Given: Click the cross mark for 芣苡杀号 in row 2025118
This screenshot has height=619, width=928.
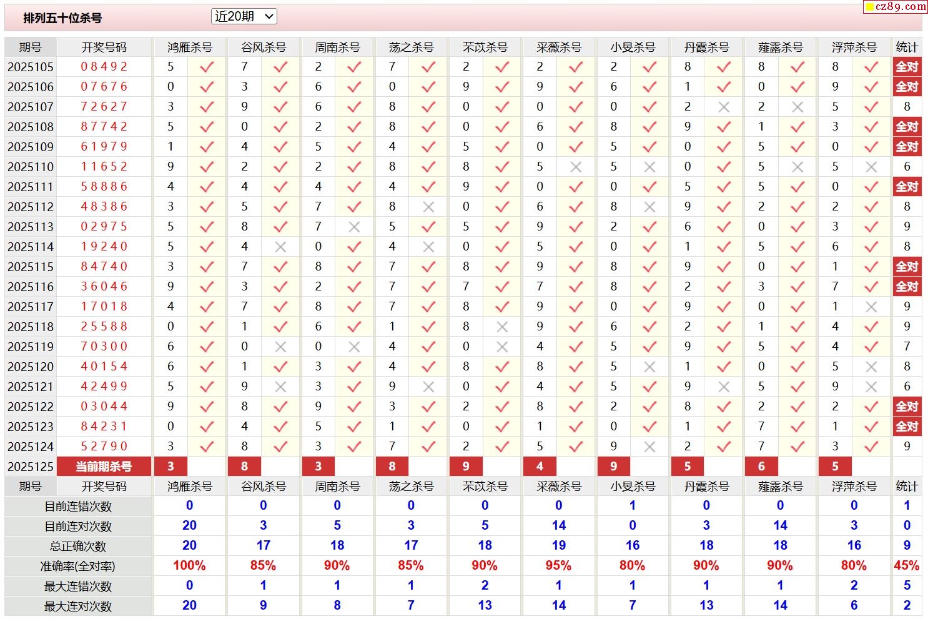Looking at the screenshot, I should click(x=502, y=327).
